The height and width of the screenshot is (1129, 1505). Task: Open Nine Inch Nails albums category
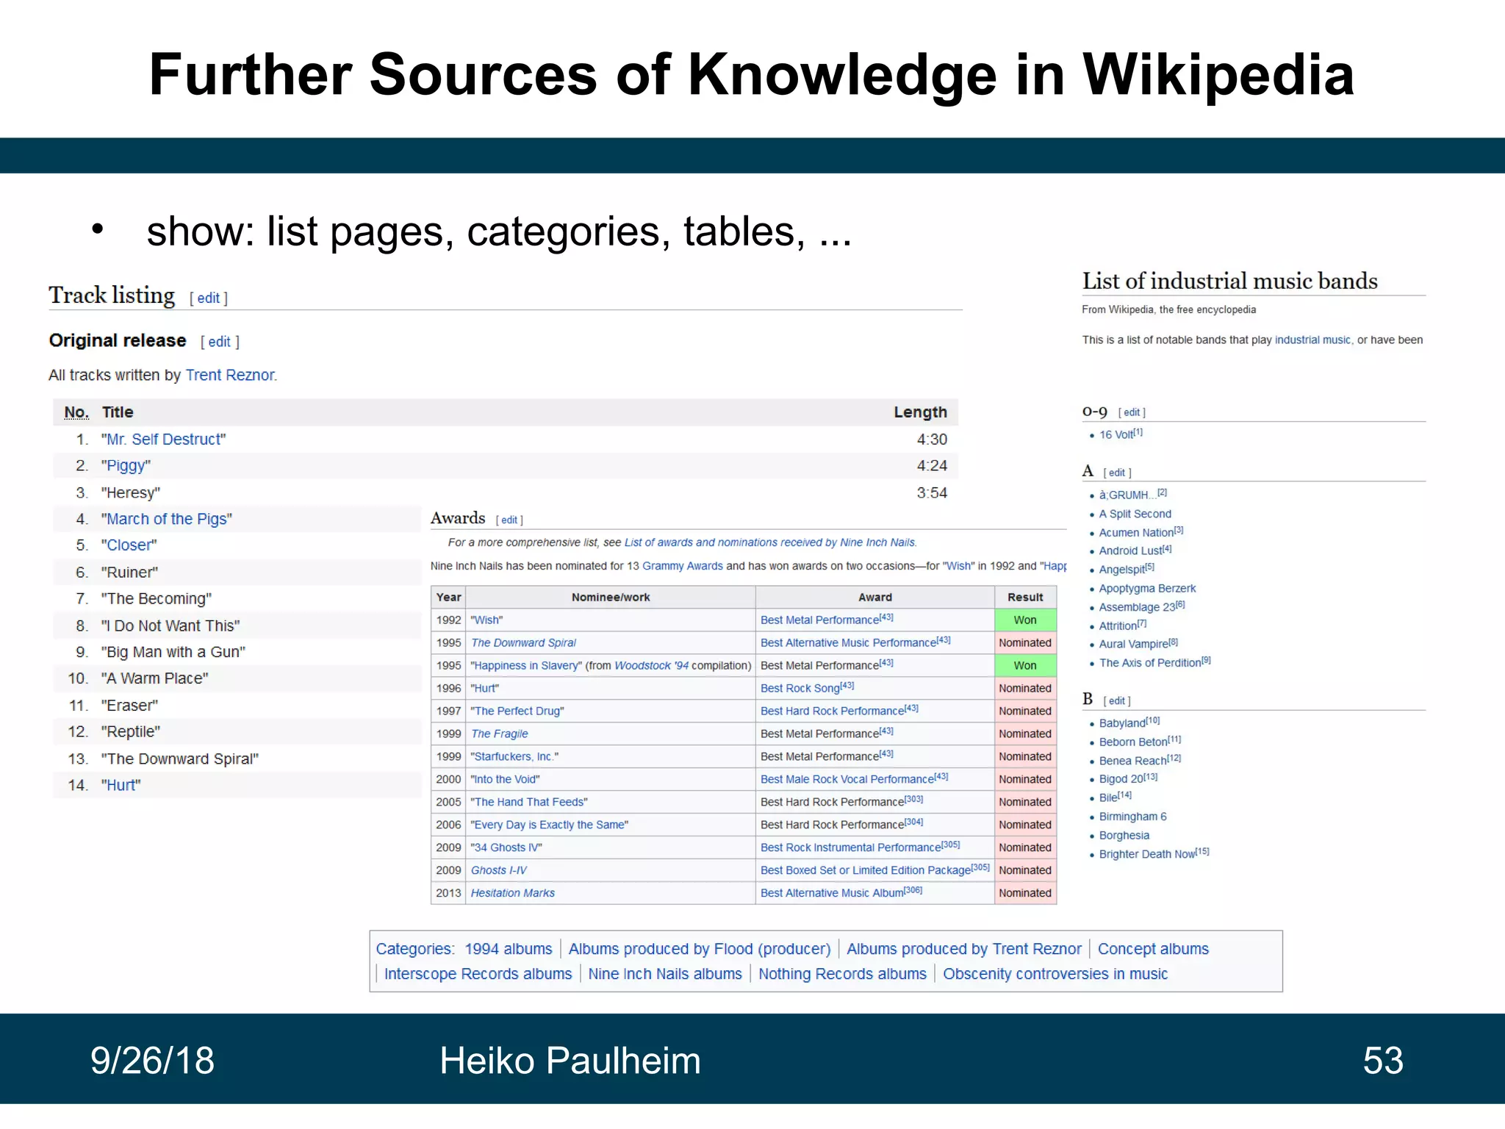pyautogui.click(x=665, y=975)
